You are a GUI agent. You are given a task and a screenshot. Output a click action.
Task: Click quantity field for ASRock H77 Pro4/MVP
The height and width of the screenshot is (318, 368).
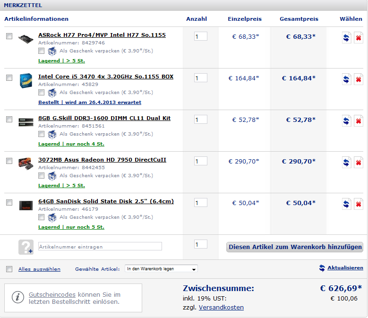pos(201,36)
